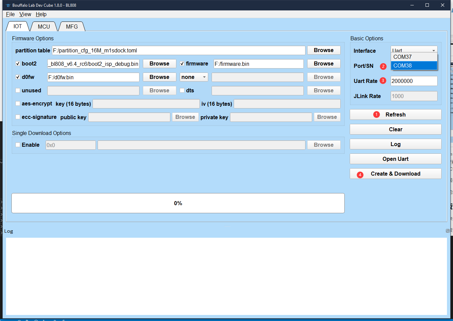Click the d0fw path field

(93, 77)
